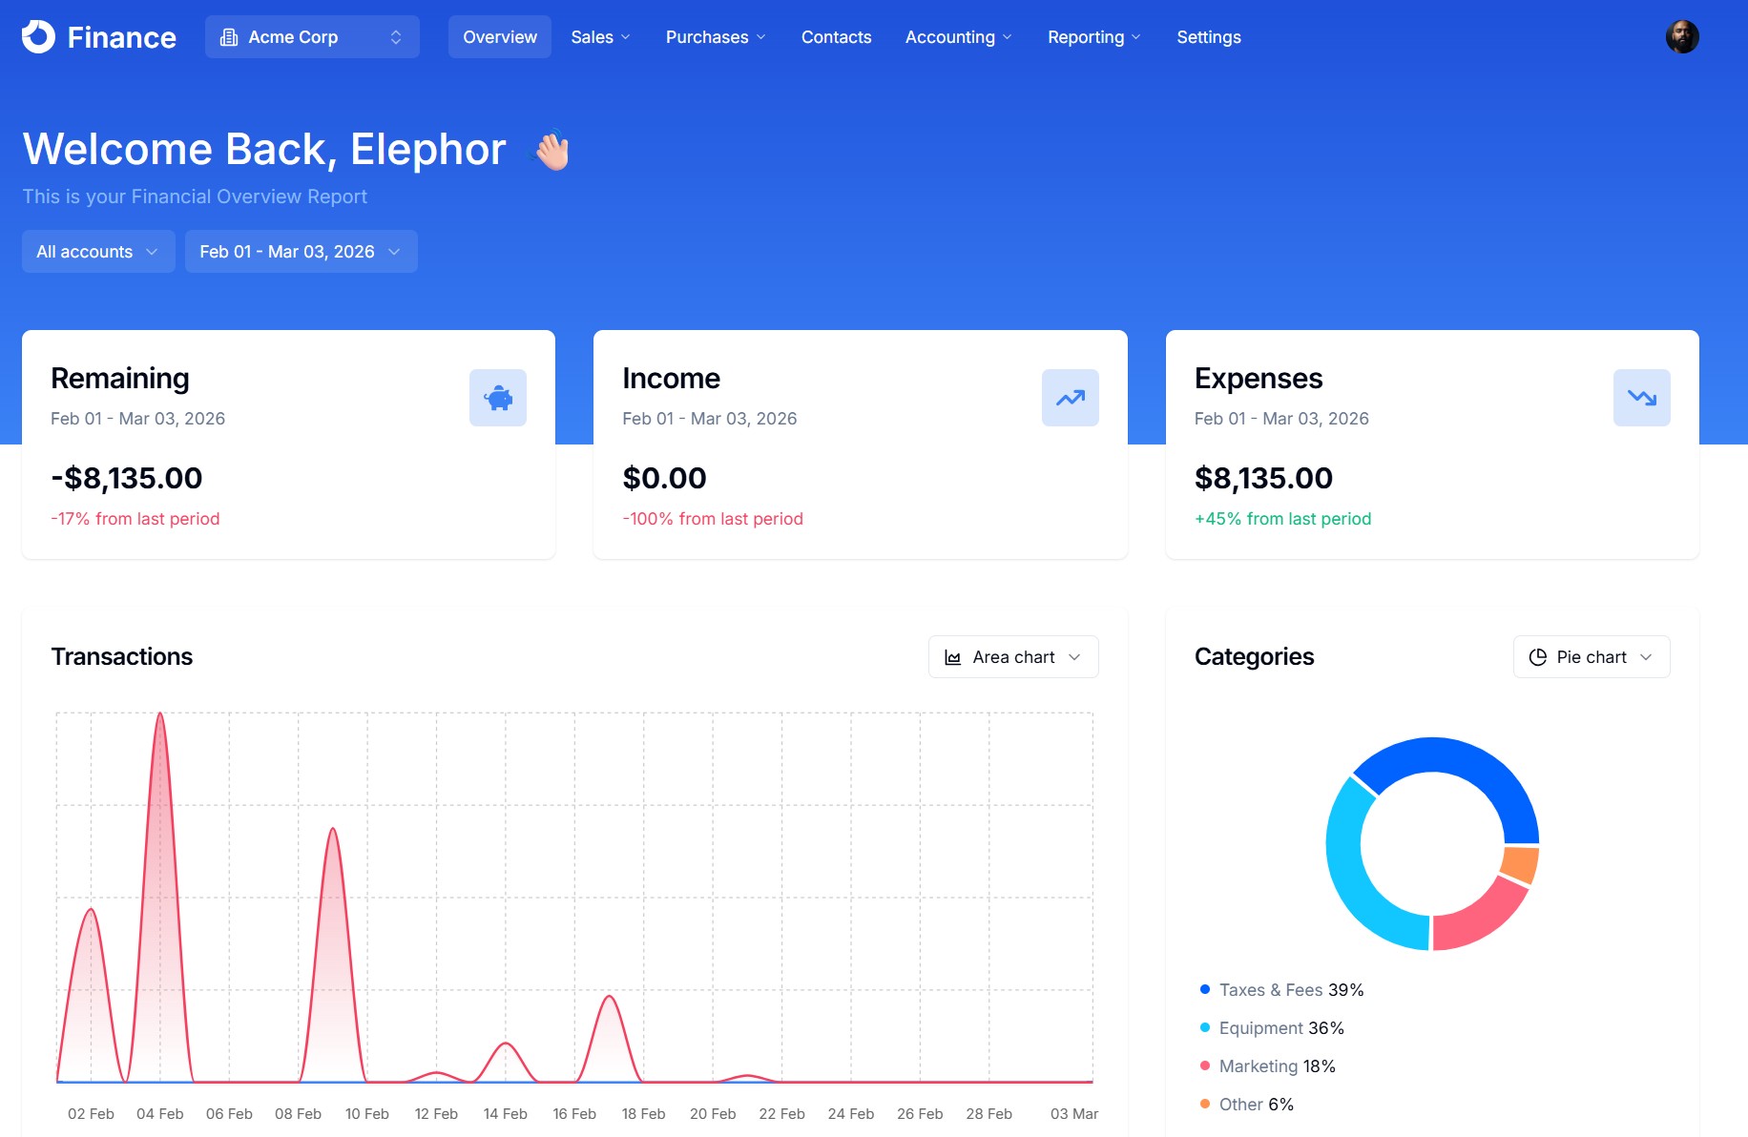Expand the Reporting menu

coord(1092,36)
